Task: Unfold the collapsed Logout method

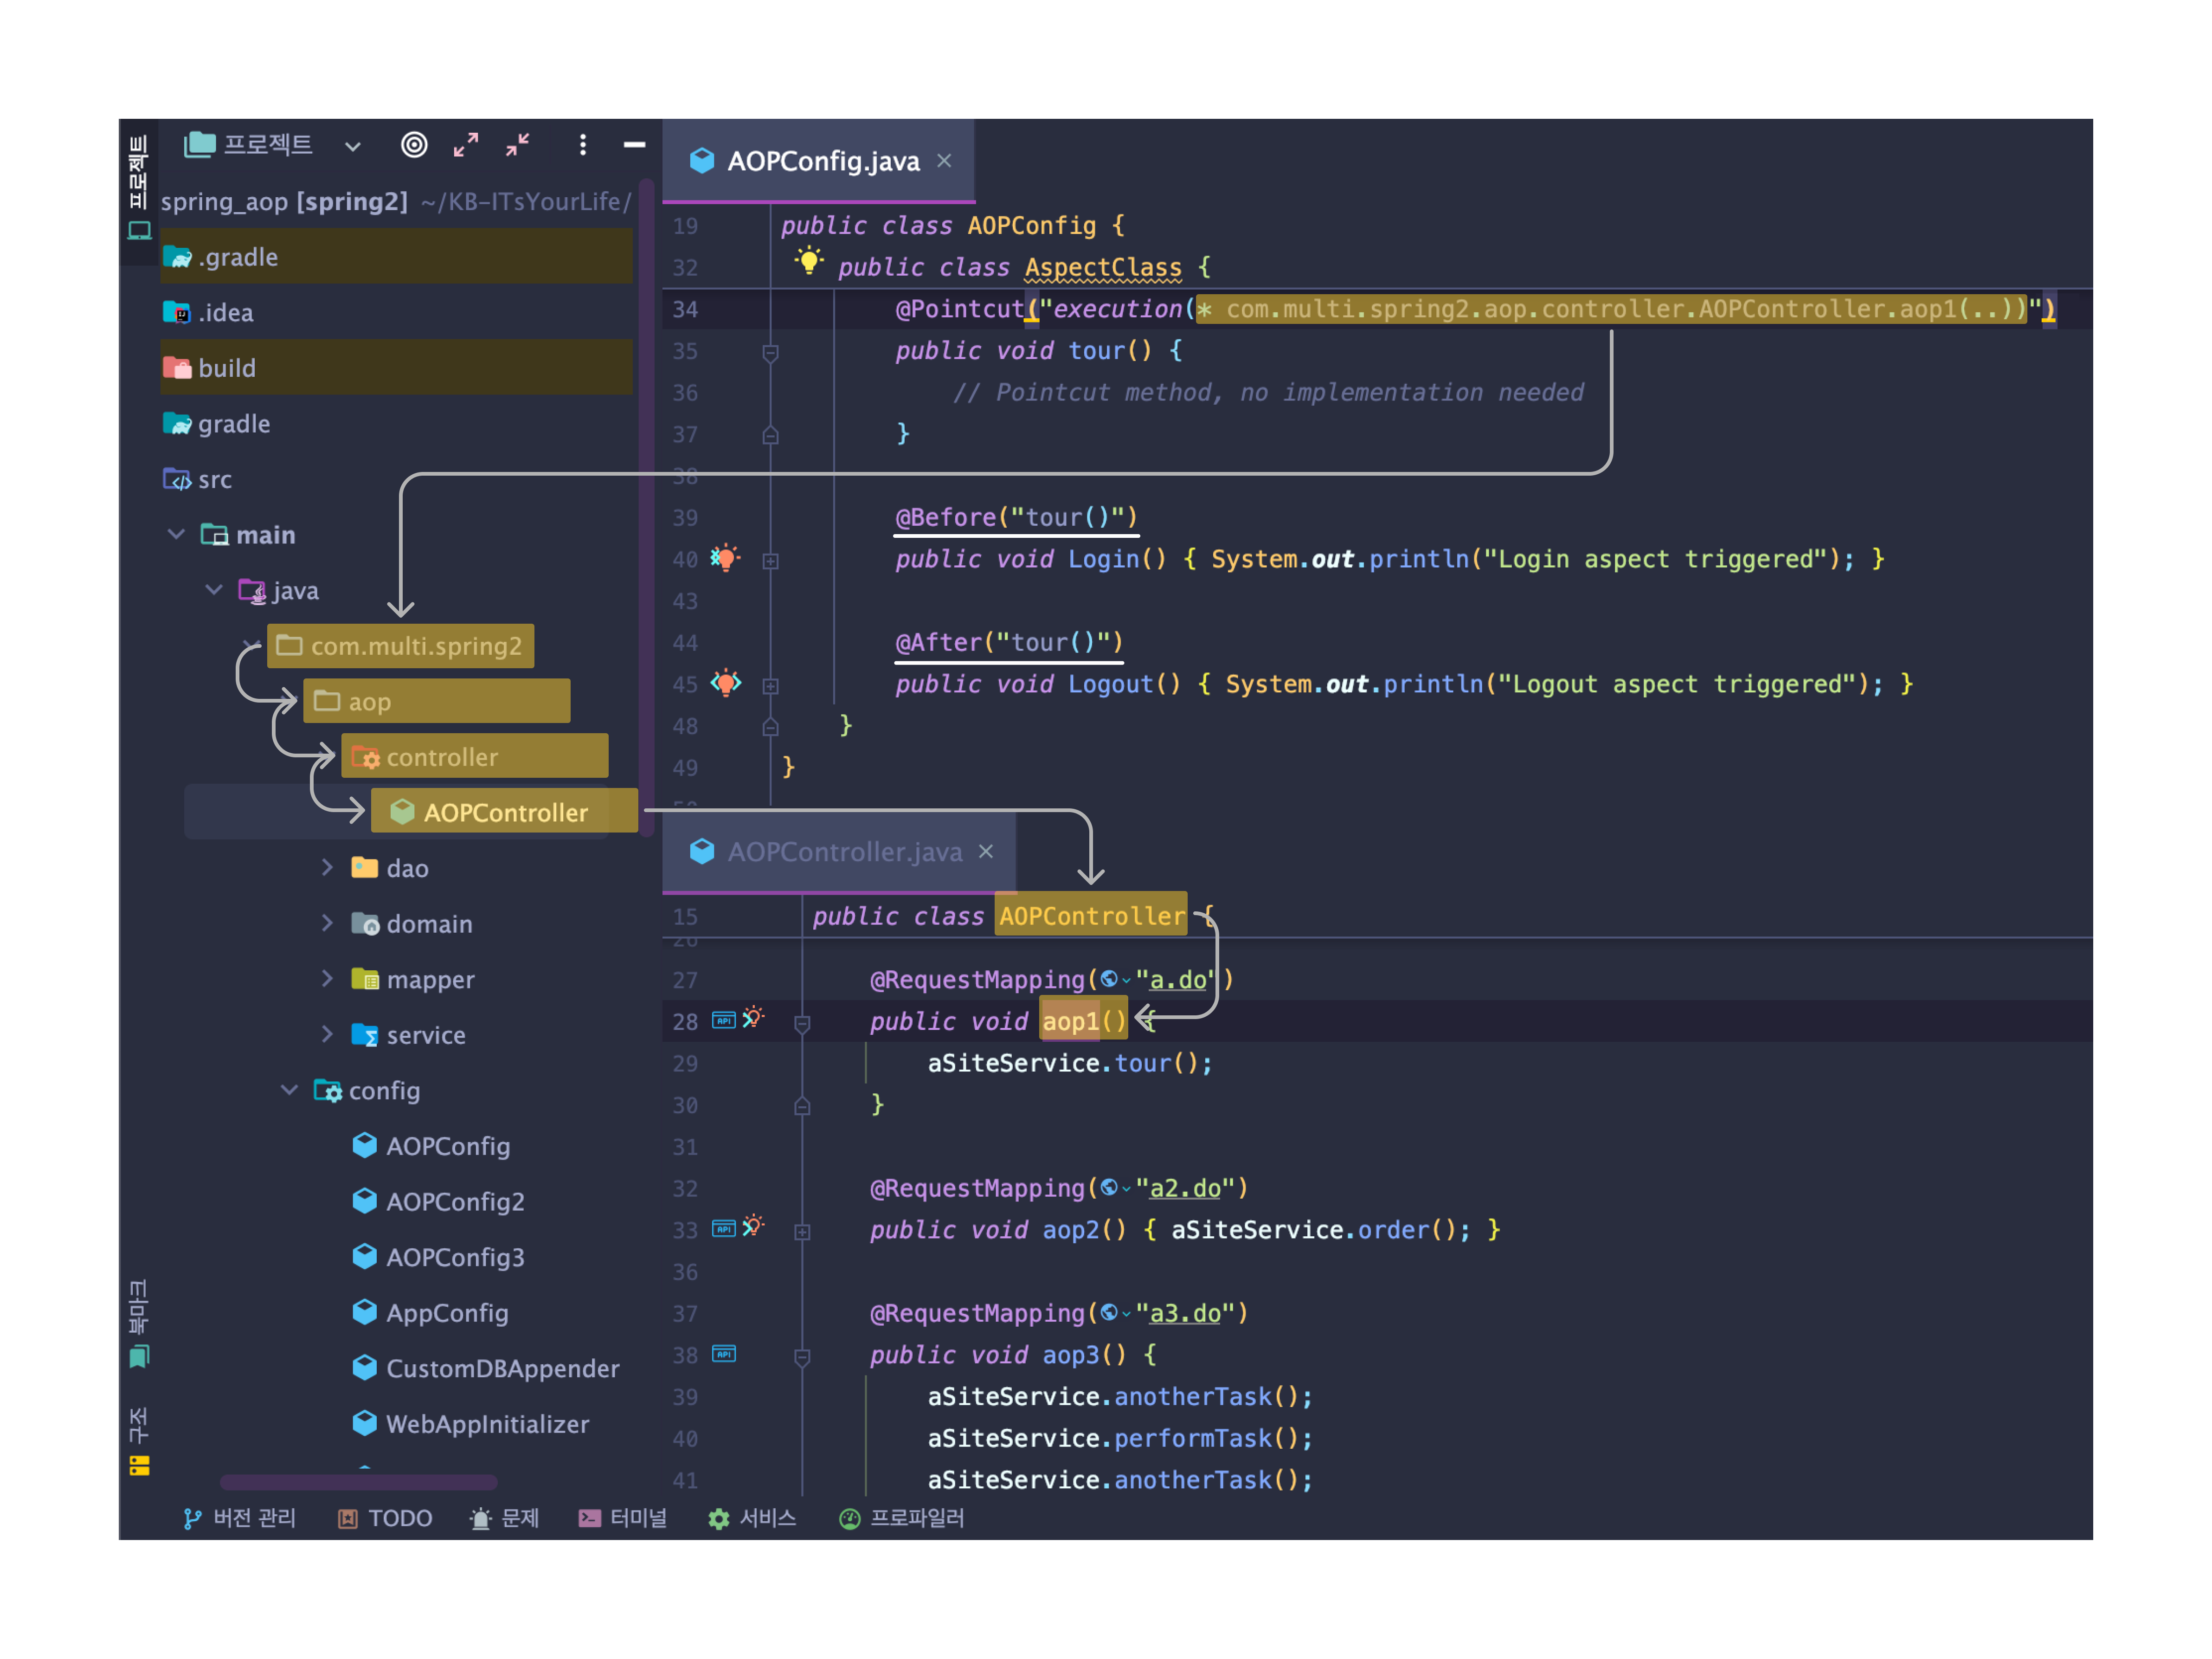Action: click(x=770, y=685)
